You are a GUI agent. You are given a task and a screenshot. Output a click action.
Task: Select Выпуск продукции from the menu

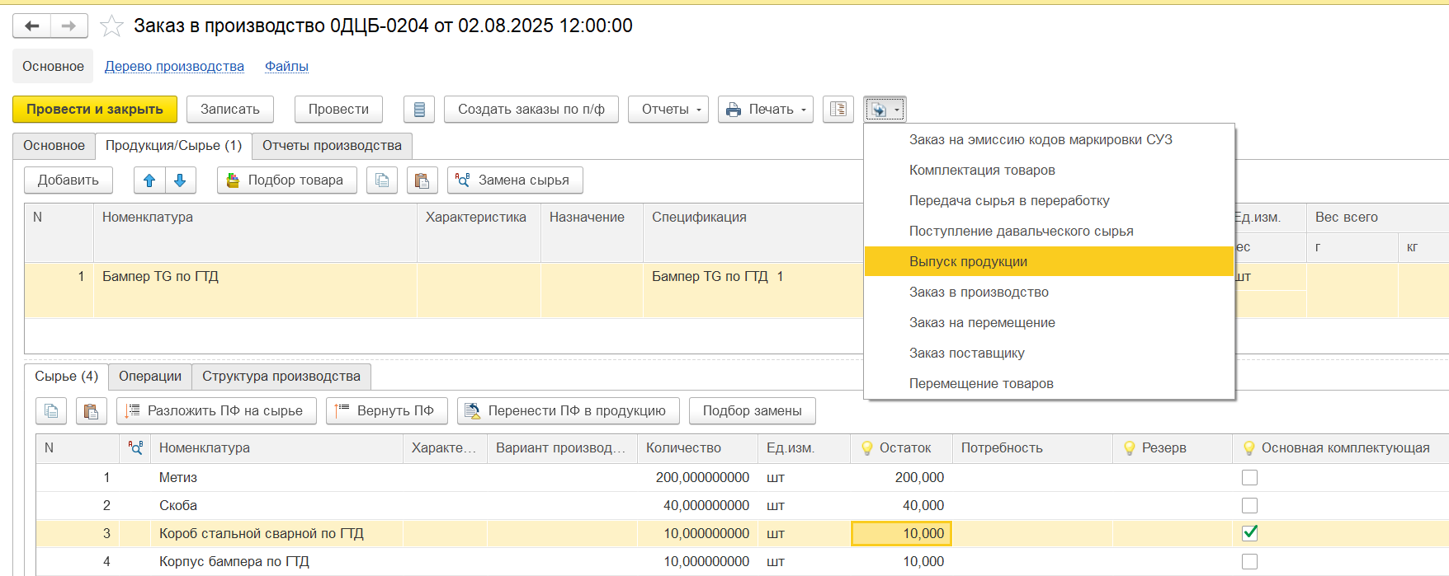tap(968, 262)
